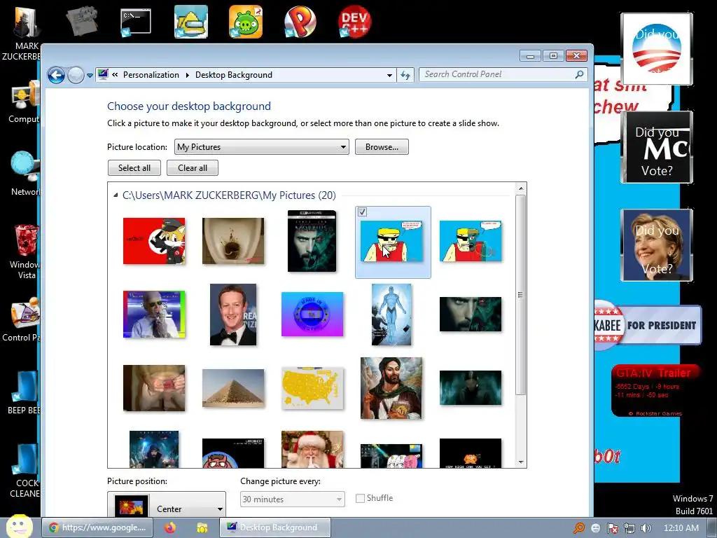
Task: Open Firefox from the taskbar
Action: [170, 527]
